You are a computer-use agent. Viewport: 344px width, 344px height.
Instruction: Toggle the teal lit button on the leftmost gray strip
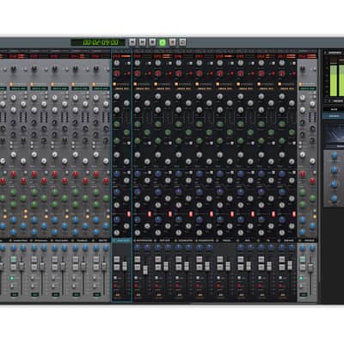pos(14,259)
